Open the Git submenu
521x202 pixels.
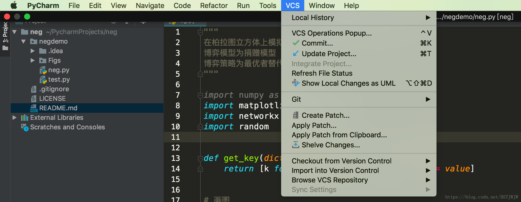(x=359, y=99)
